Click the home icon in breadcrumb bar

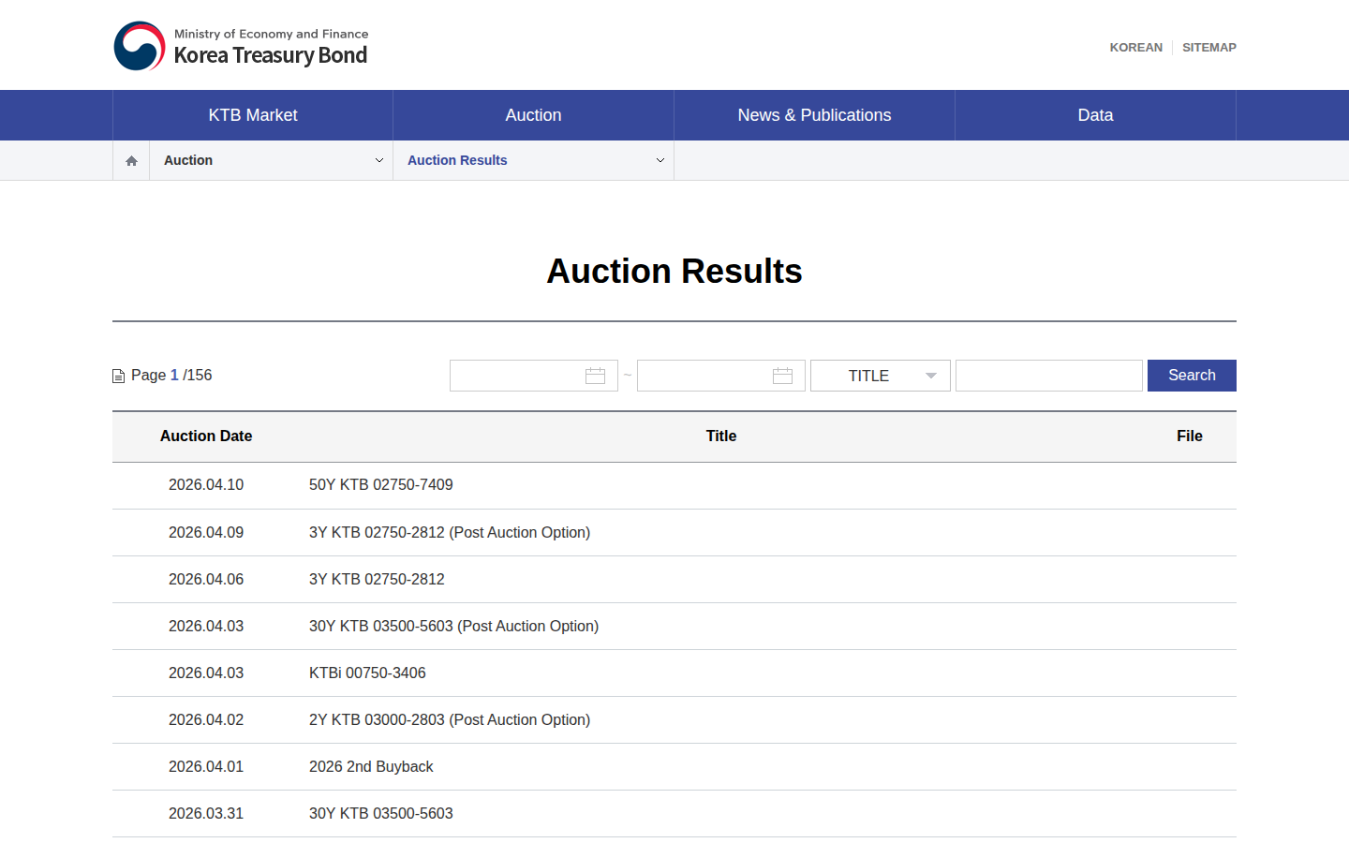(131, 161)
